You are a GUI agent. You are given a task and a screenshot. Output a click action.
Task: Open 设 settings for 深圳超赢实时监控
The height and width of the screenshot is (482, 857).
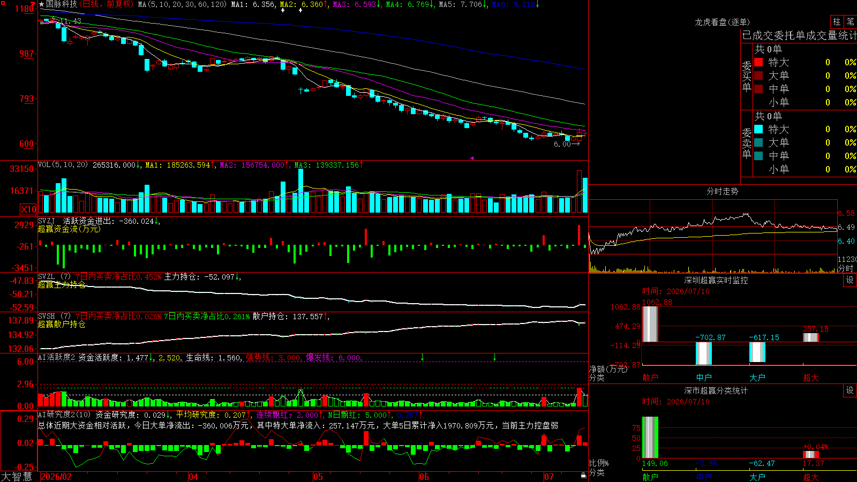[850, 280]
